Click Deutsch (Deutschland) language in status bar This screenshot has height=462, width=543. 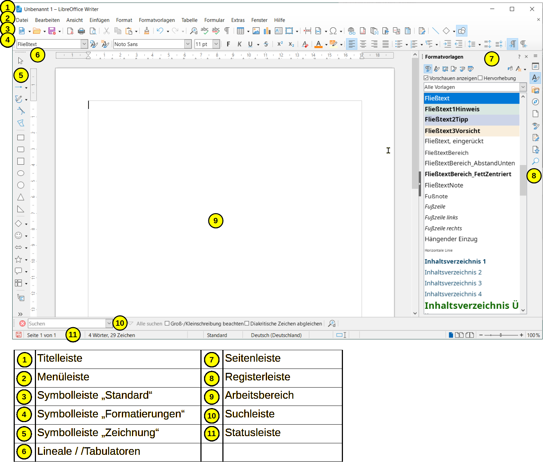click(276, 335)
